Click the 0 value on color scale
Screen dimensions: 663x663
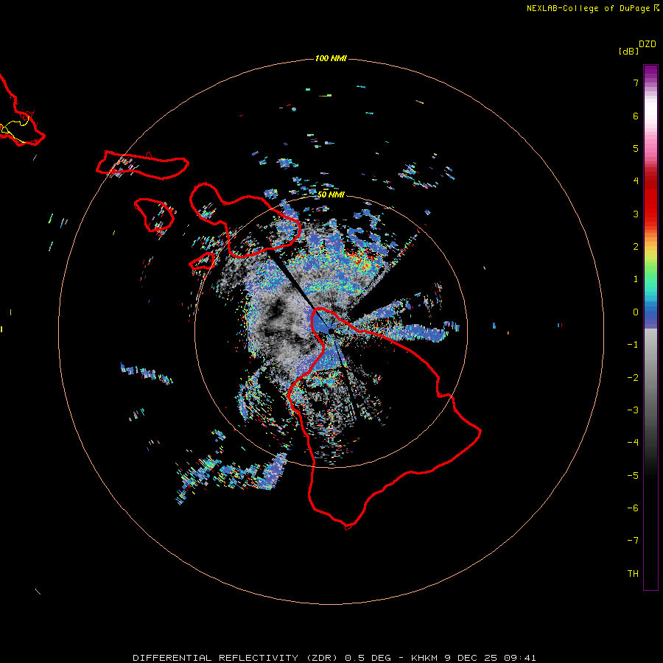636,312
